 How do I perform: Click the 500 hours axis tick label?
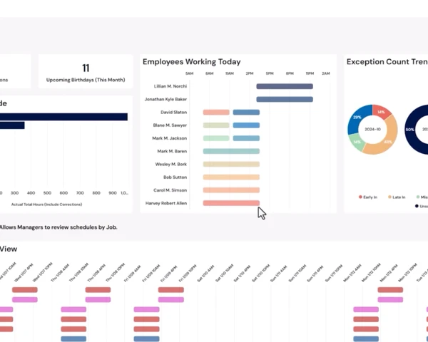point(47,193)
